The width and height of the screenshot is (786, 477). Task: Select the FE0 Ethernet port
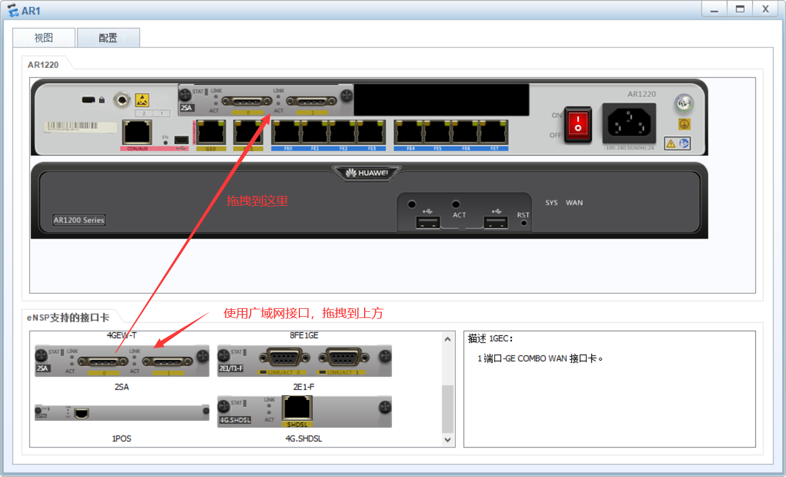click(287, 132)
